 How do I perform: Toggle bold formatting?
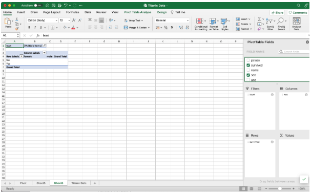(29, 28)
